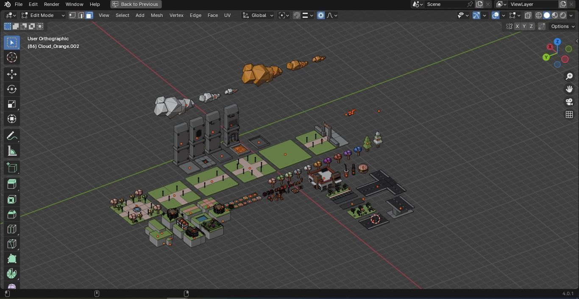Open Global transform orientation dropdown
Image resolution: width=579 pixels, height=299 pixels.
258,15
